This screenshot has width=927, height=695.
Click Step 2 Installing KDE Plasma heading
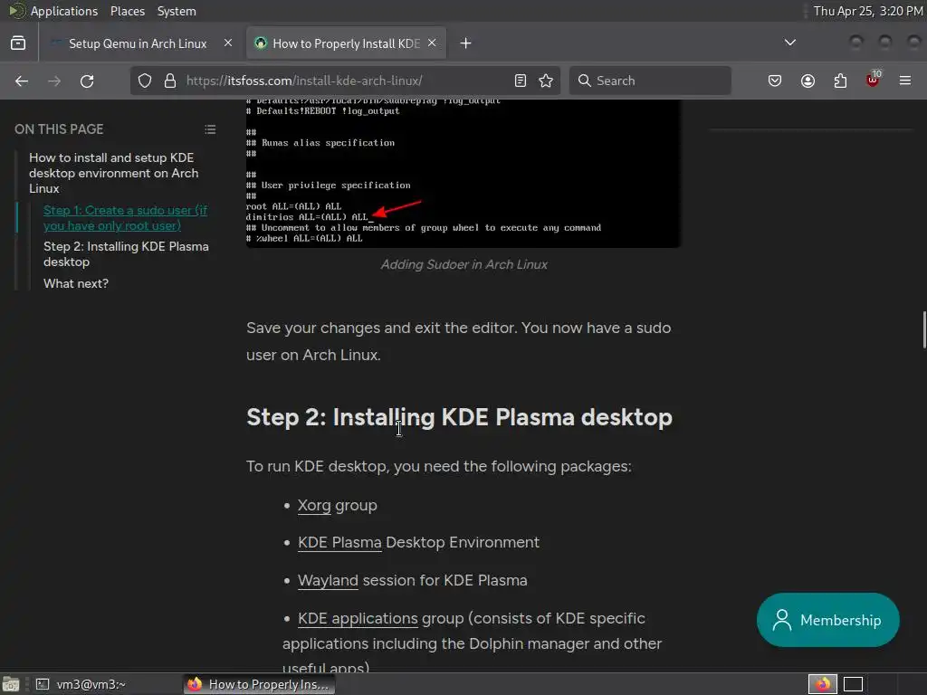pyautogui.click(x=459, y=417)
